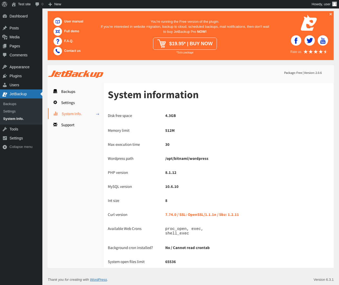Click the open files limit value 65536
The height and width of the screenshot is (285, 339).
[x=171, y=262]
